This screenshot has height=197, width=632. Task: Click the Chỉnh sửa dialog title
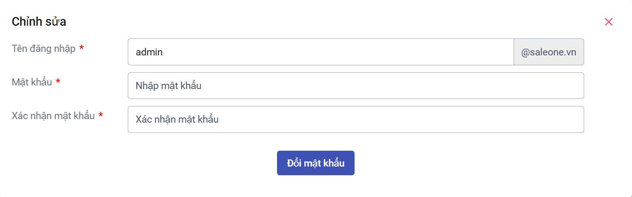click(39, 22)
